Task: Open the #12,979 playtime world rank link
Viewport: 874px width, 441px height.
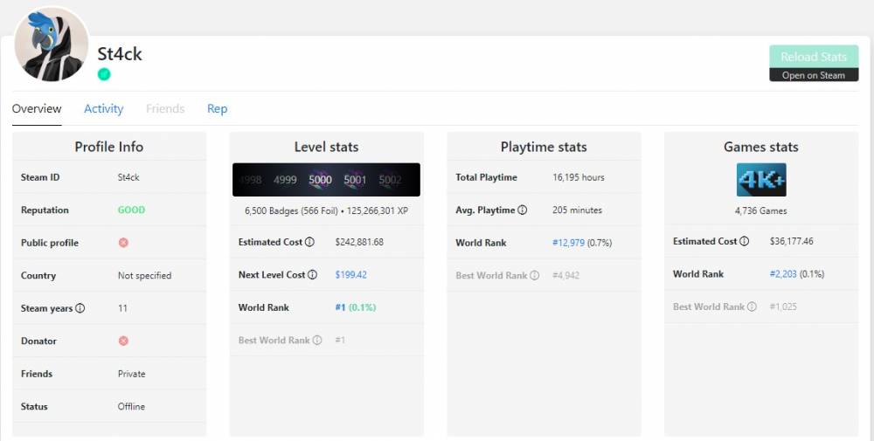Action: [569, 243]
